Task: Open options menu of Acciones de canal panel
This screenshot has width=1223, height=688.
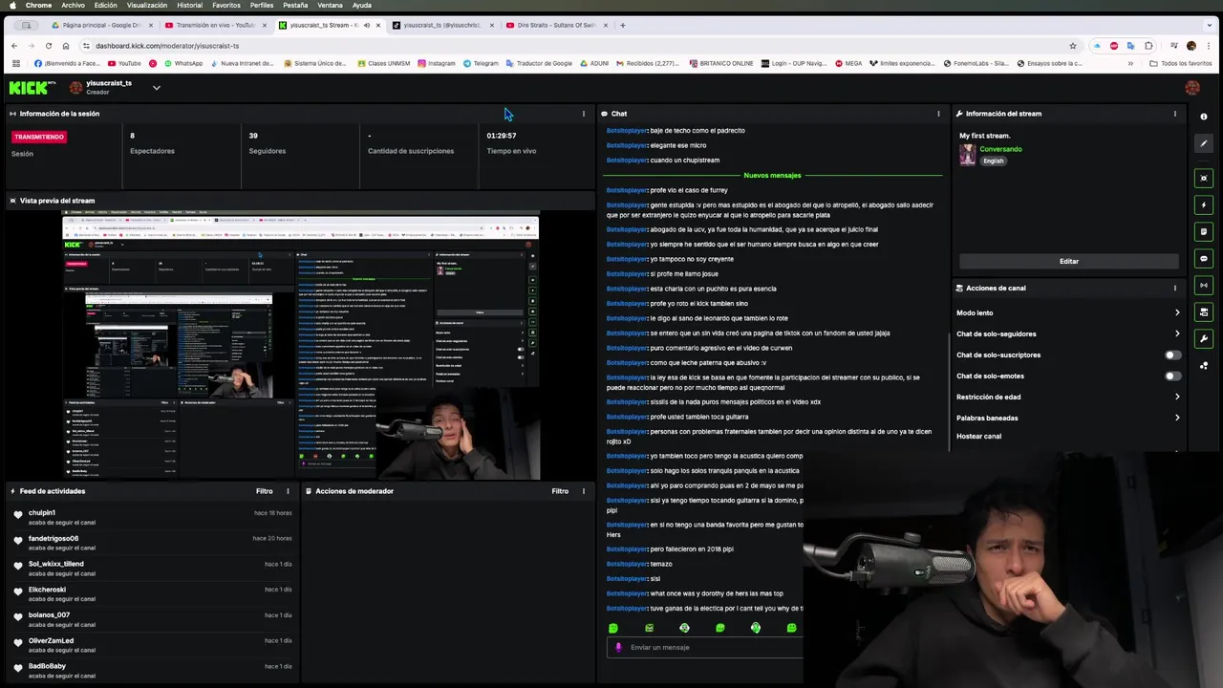Action: 1175,288
